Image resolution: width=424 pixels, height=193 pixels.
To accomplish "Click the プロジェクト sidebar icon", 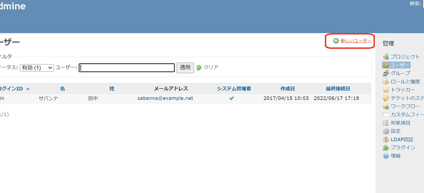I will click(x=386, y=57).
